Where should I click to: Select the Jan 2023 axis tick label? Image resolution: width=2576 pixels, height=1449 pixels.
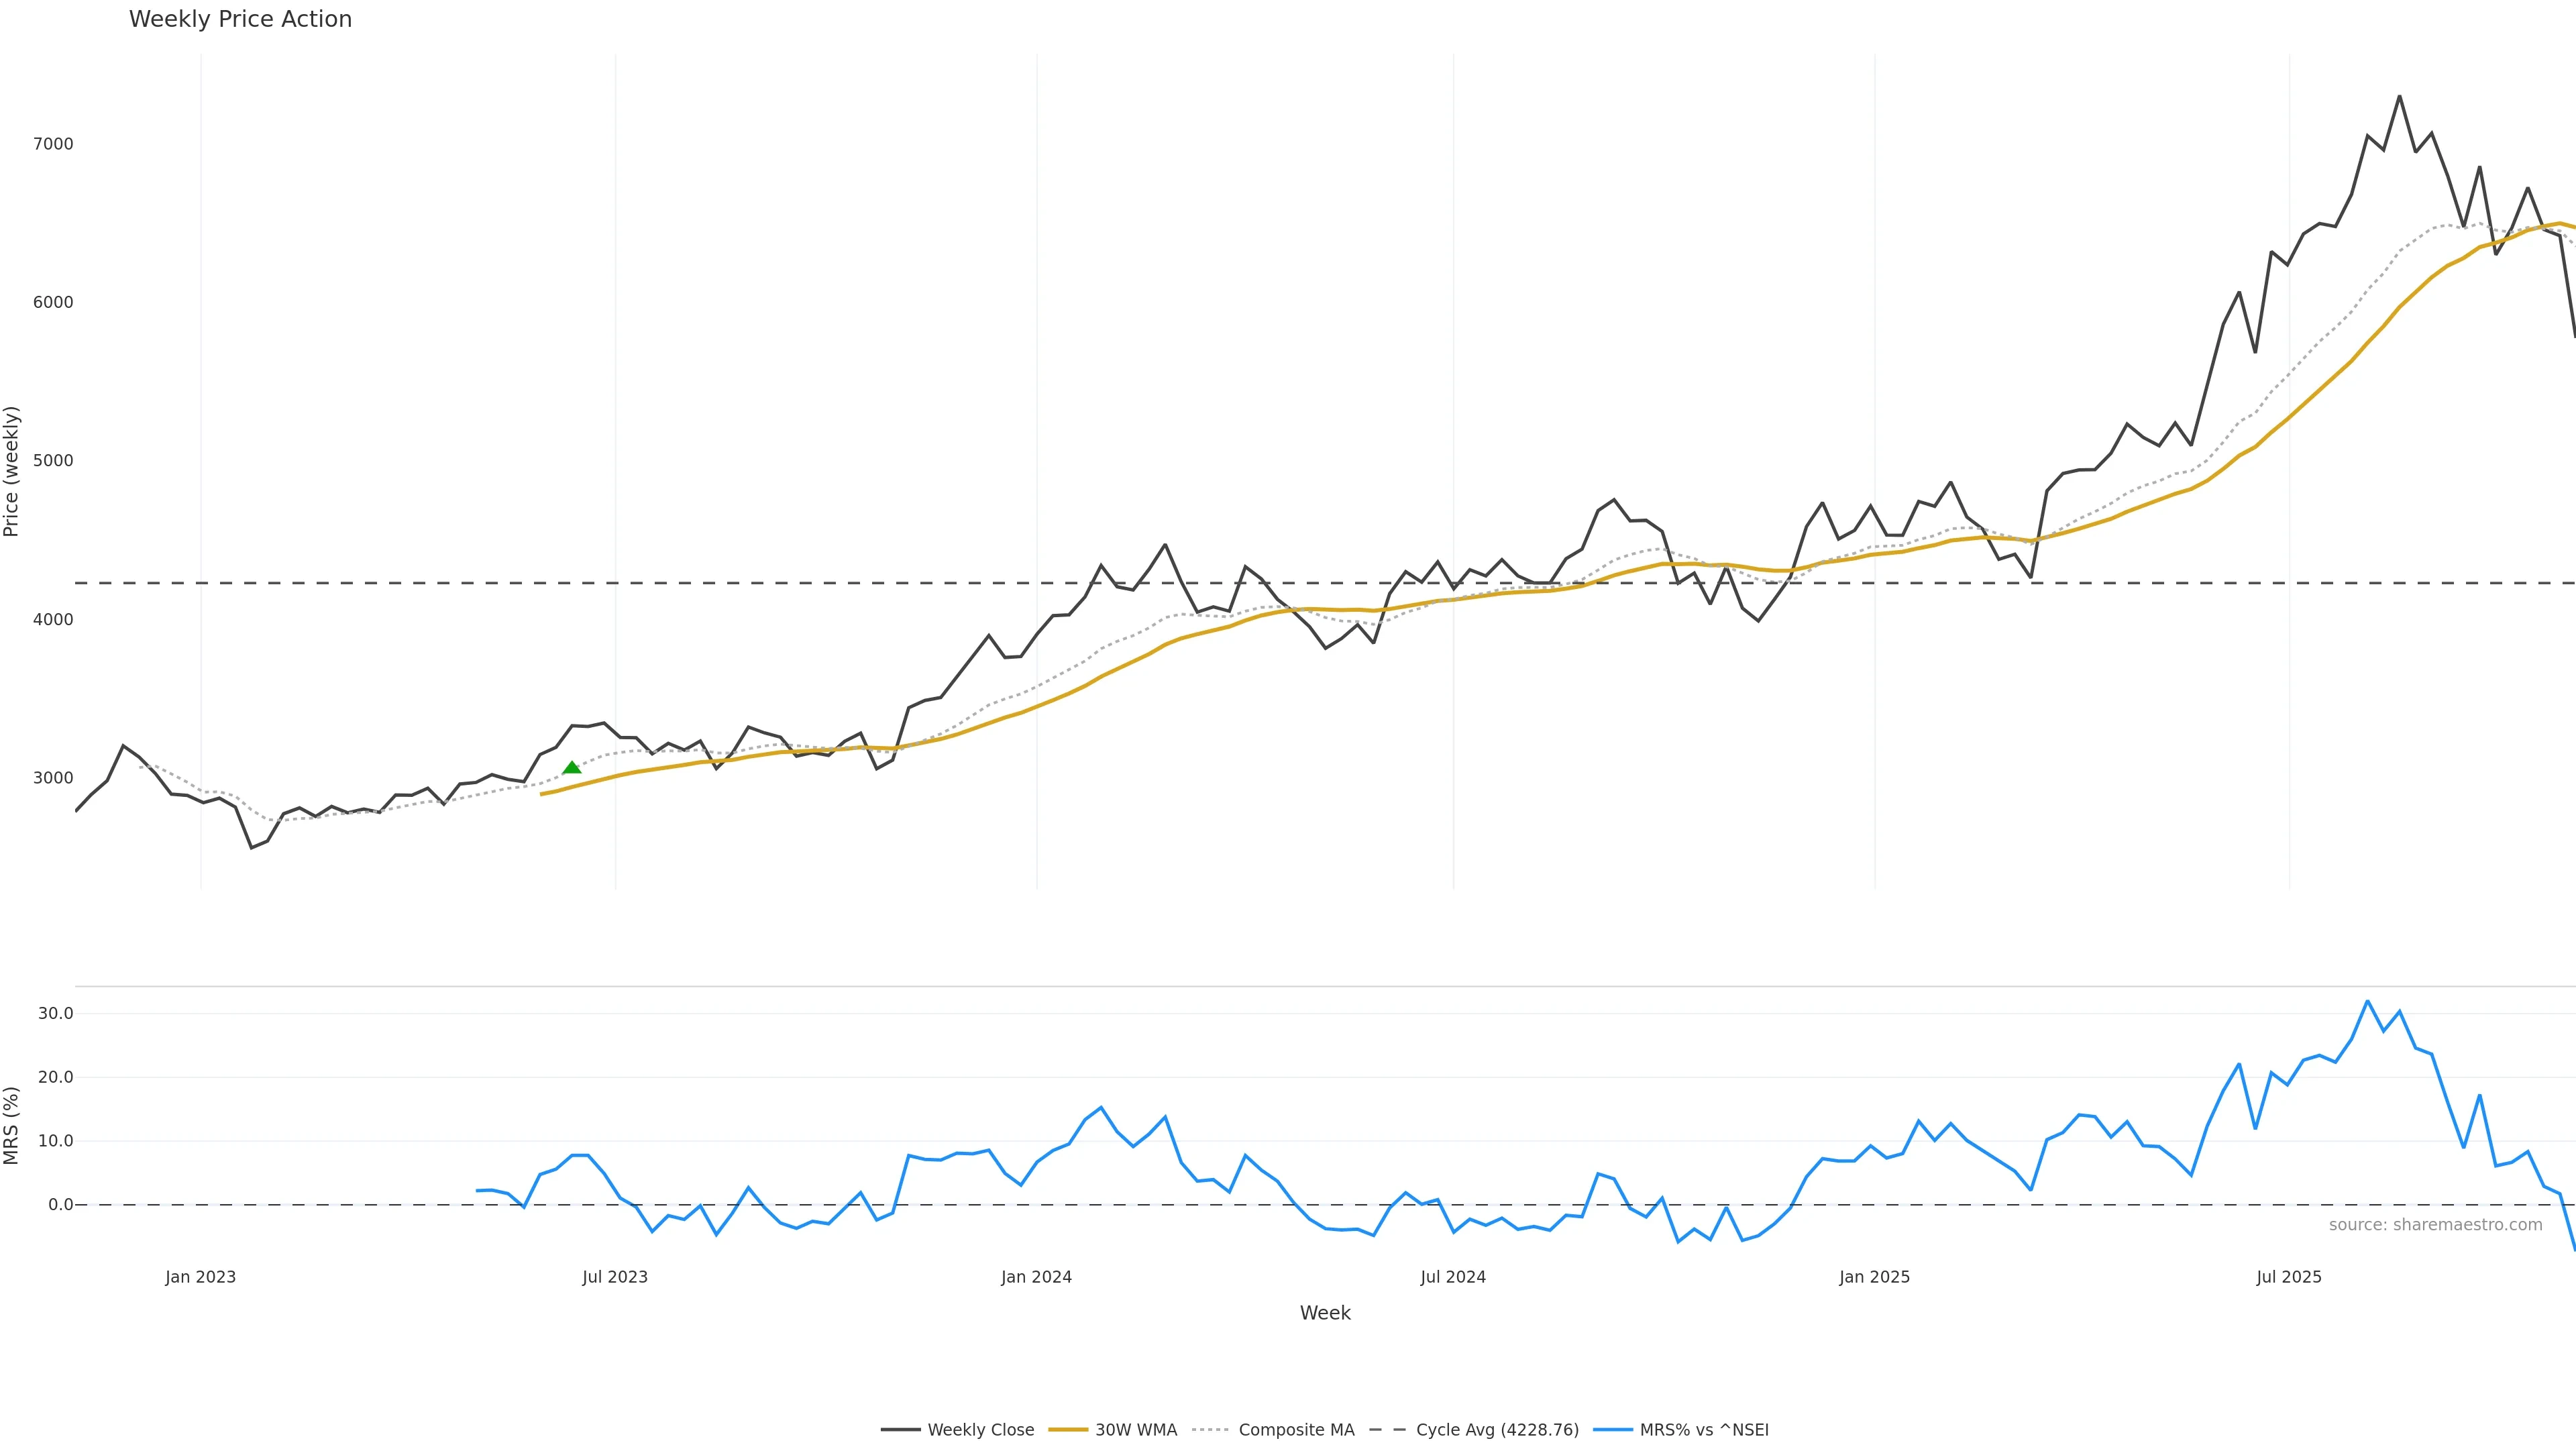tap(201, 1277)
